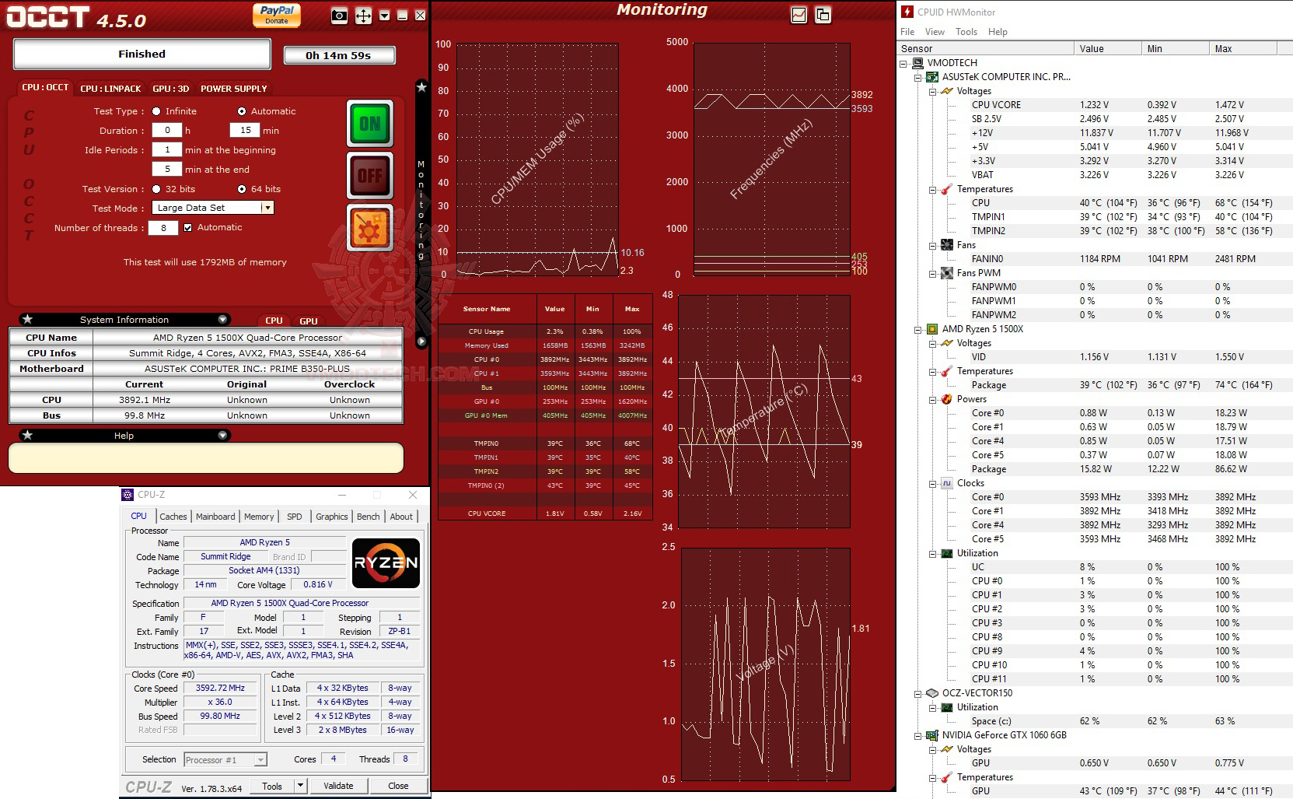Switch to the CPU : LINPACK tab

(110, 89)
